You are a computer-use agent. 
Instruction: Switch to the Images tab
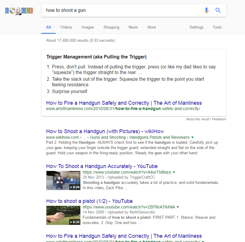(x=87, y=27)
